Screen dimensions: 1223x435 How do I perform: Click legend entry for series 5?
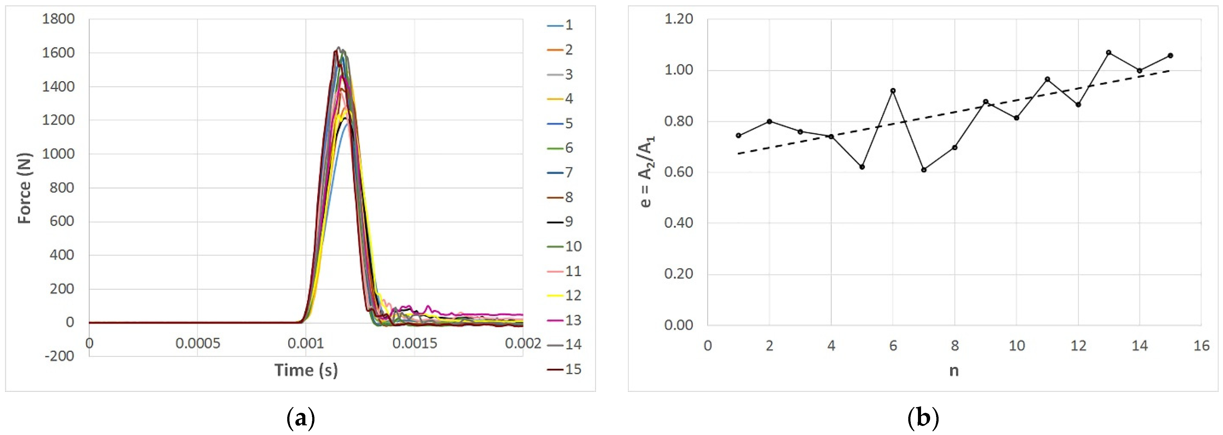click(x=561, y=123)
